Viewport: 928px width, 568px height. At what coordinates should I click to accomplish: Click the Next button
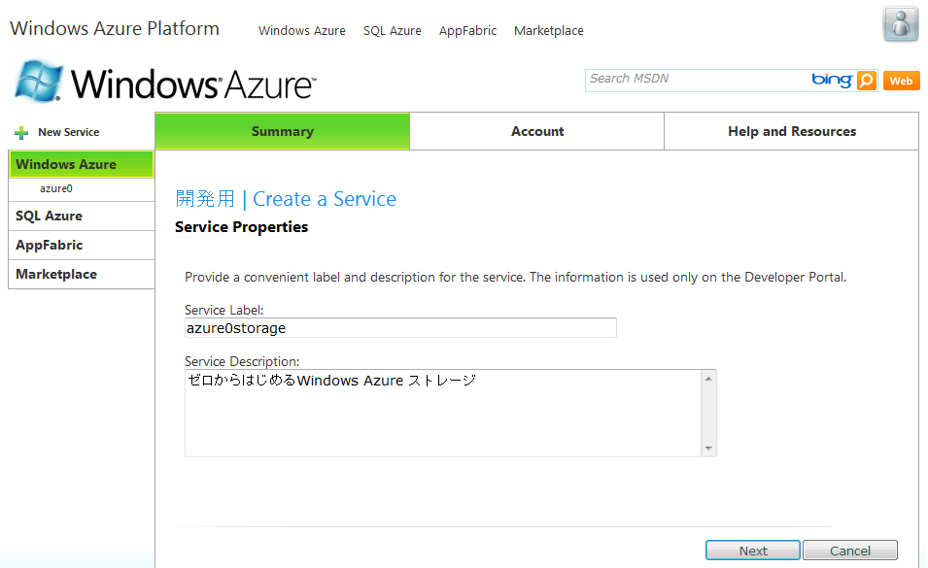753,551
